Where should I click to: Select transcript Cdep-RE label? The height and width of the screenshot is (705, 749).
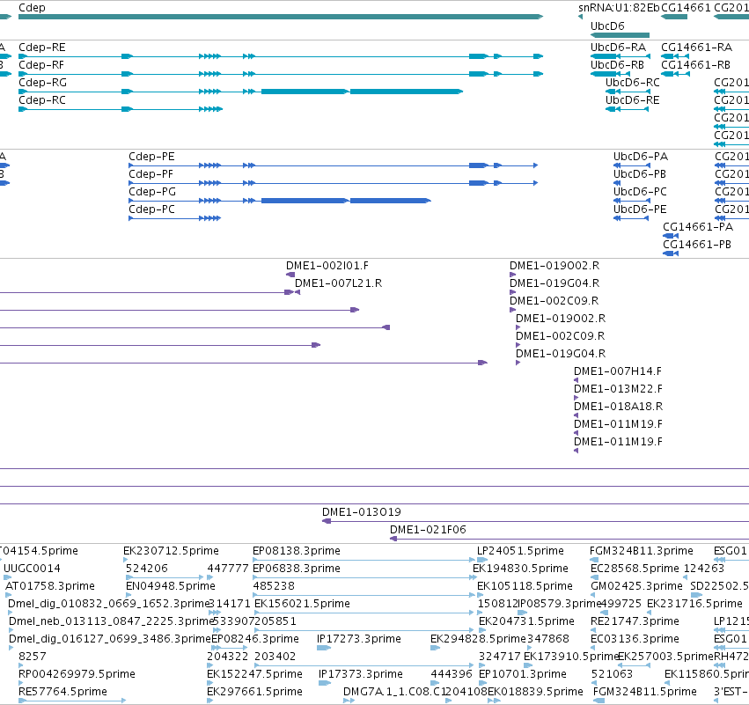pyautogui.click(x=42, y=48)
